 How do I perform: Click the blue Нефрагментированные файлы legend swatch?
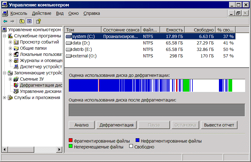point(138,140)
